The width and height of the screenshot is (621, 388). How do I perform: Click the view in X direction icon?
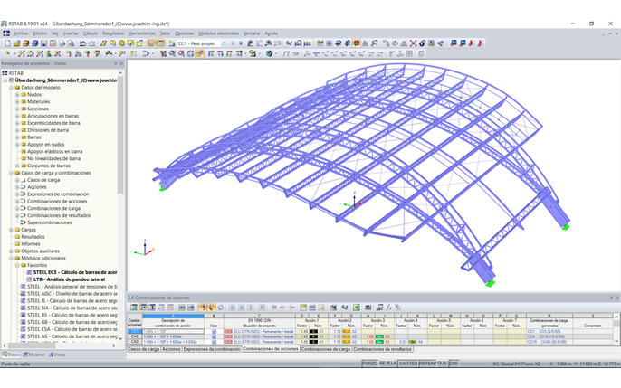(x=212, y=53)
